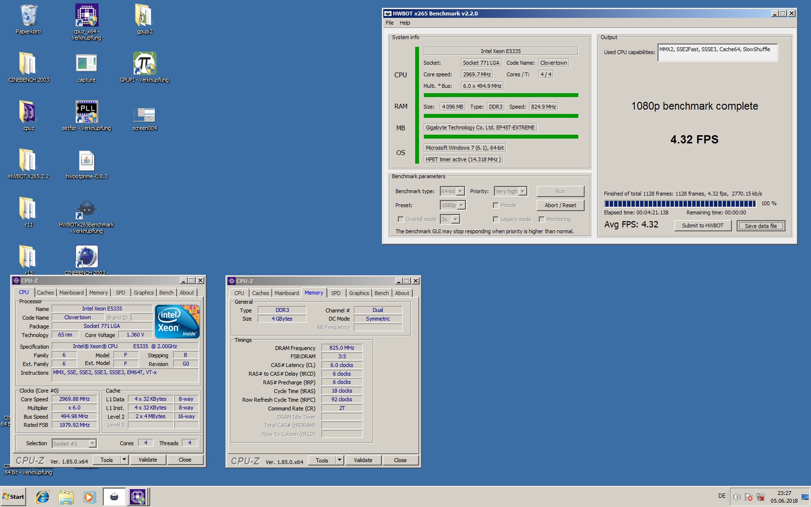Switch to Bench tab in left CPU-Z
Image resolution: width=811 pixels, height=507 pixels.
pos(166,293)
